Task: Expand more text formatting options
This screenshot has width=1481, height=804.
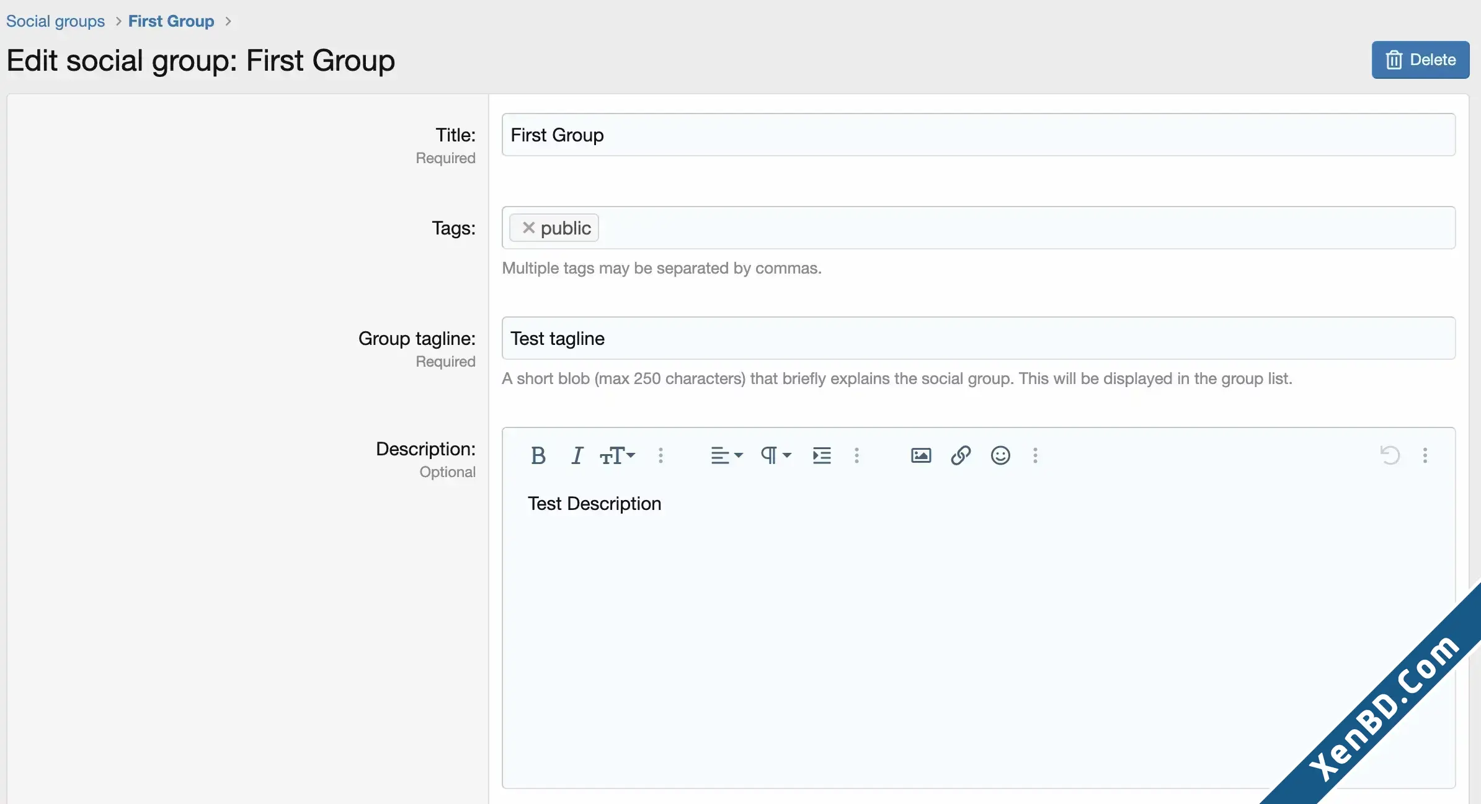Action: click(660, 456)
